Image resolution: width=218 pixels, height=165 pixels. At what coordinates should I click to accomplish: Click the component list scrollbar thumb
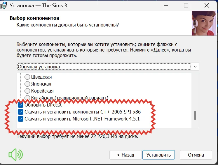click(195, 115)
